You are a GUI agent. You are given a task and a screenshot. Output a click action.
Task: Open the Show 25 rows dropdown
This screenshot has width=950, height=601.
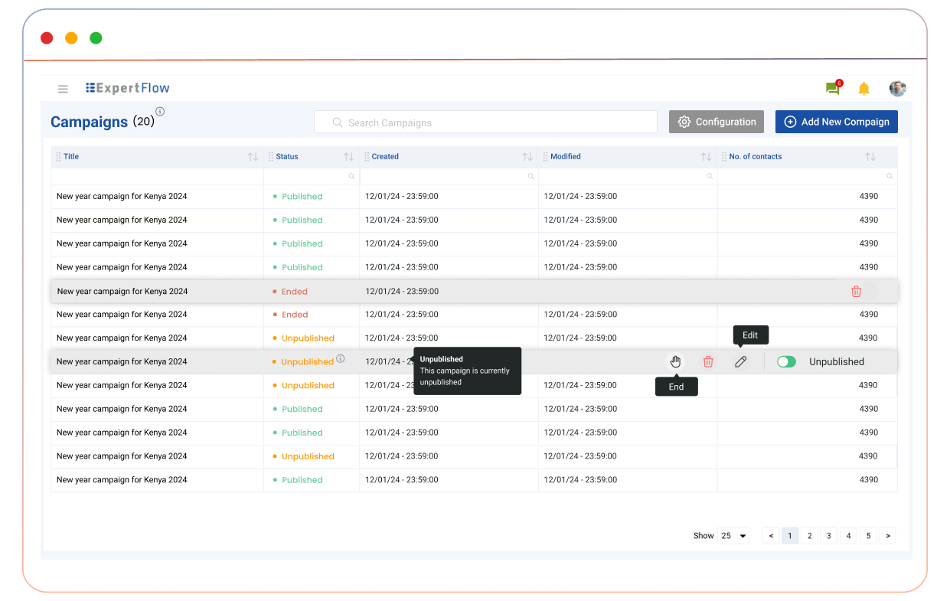coord(733,536)
